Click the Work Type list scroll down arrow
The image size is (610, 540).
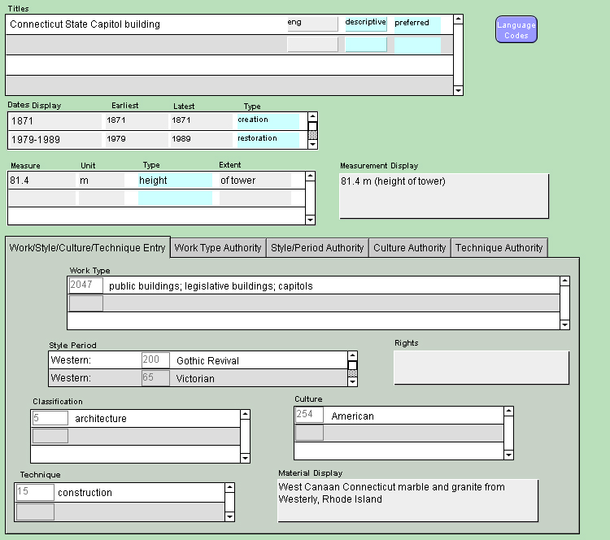tap(565, 324)
